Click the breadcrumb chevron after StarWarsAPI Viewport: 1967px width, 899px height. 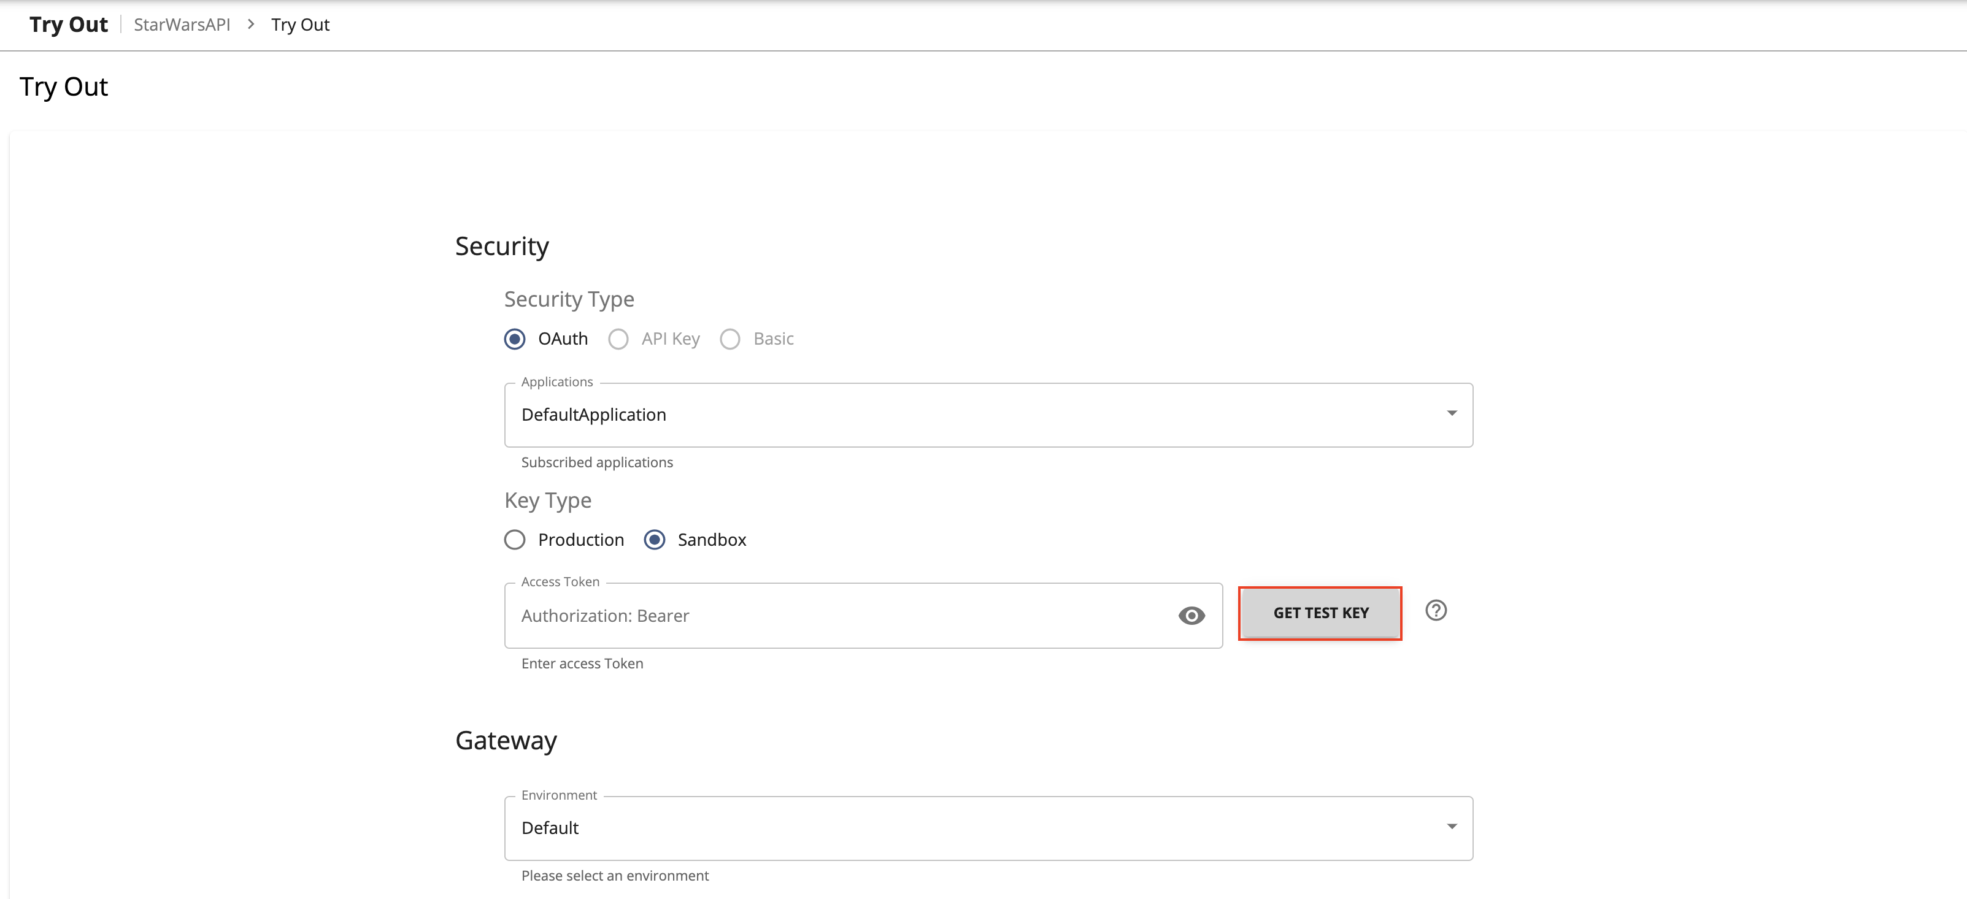[x=250, y=25]
